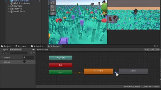Viewport: 161px width, 90px height.
Task: Select the Scale tool in scene toolbar
Action: point(53,6)
